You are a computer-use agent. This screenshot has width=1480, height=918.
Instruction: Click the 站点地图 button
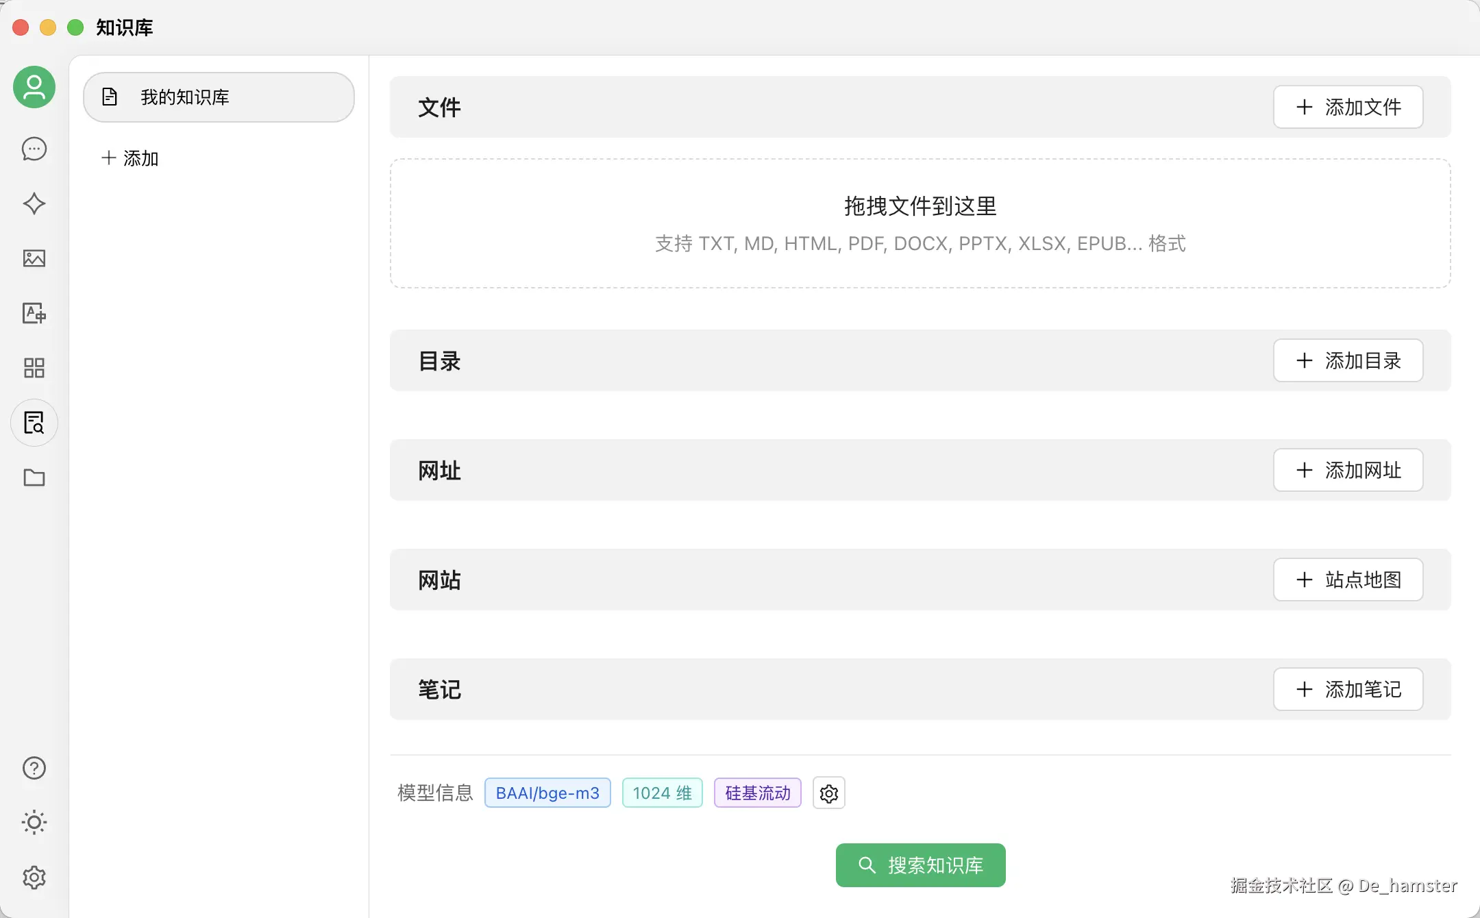pyautogui.click(x=1348, y=580)
